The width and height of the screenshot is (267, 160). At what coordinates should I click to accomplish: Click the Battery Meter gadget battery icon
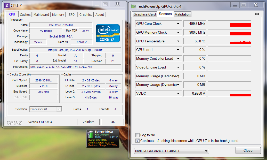tap(91, 134)
